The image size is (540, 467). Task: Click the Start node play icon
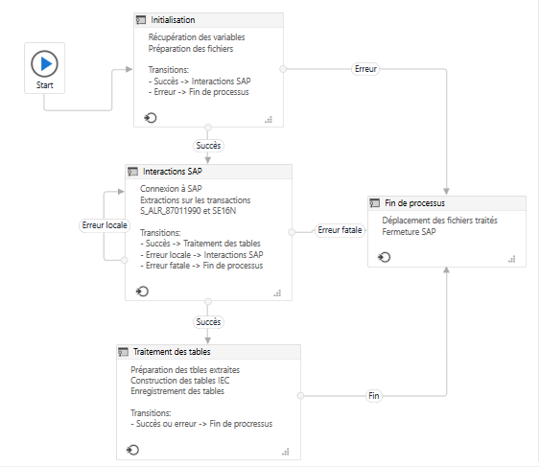pos(44,63)
